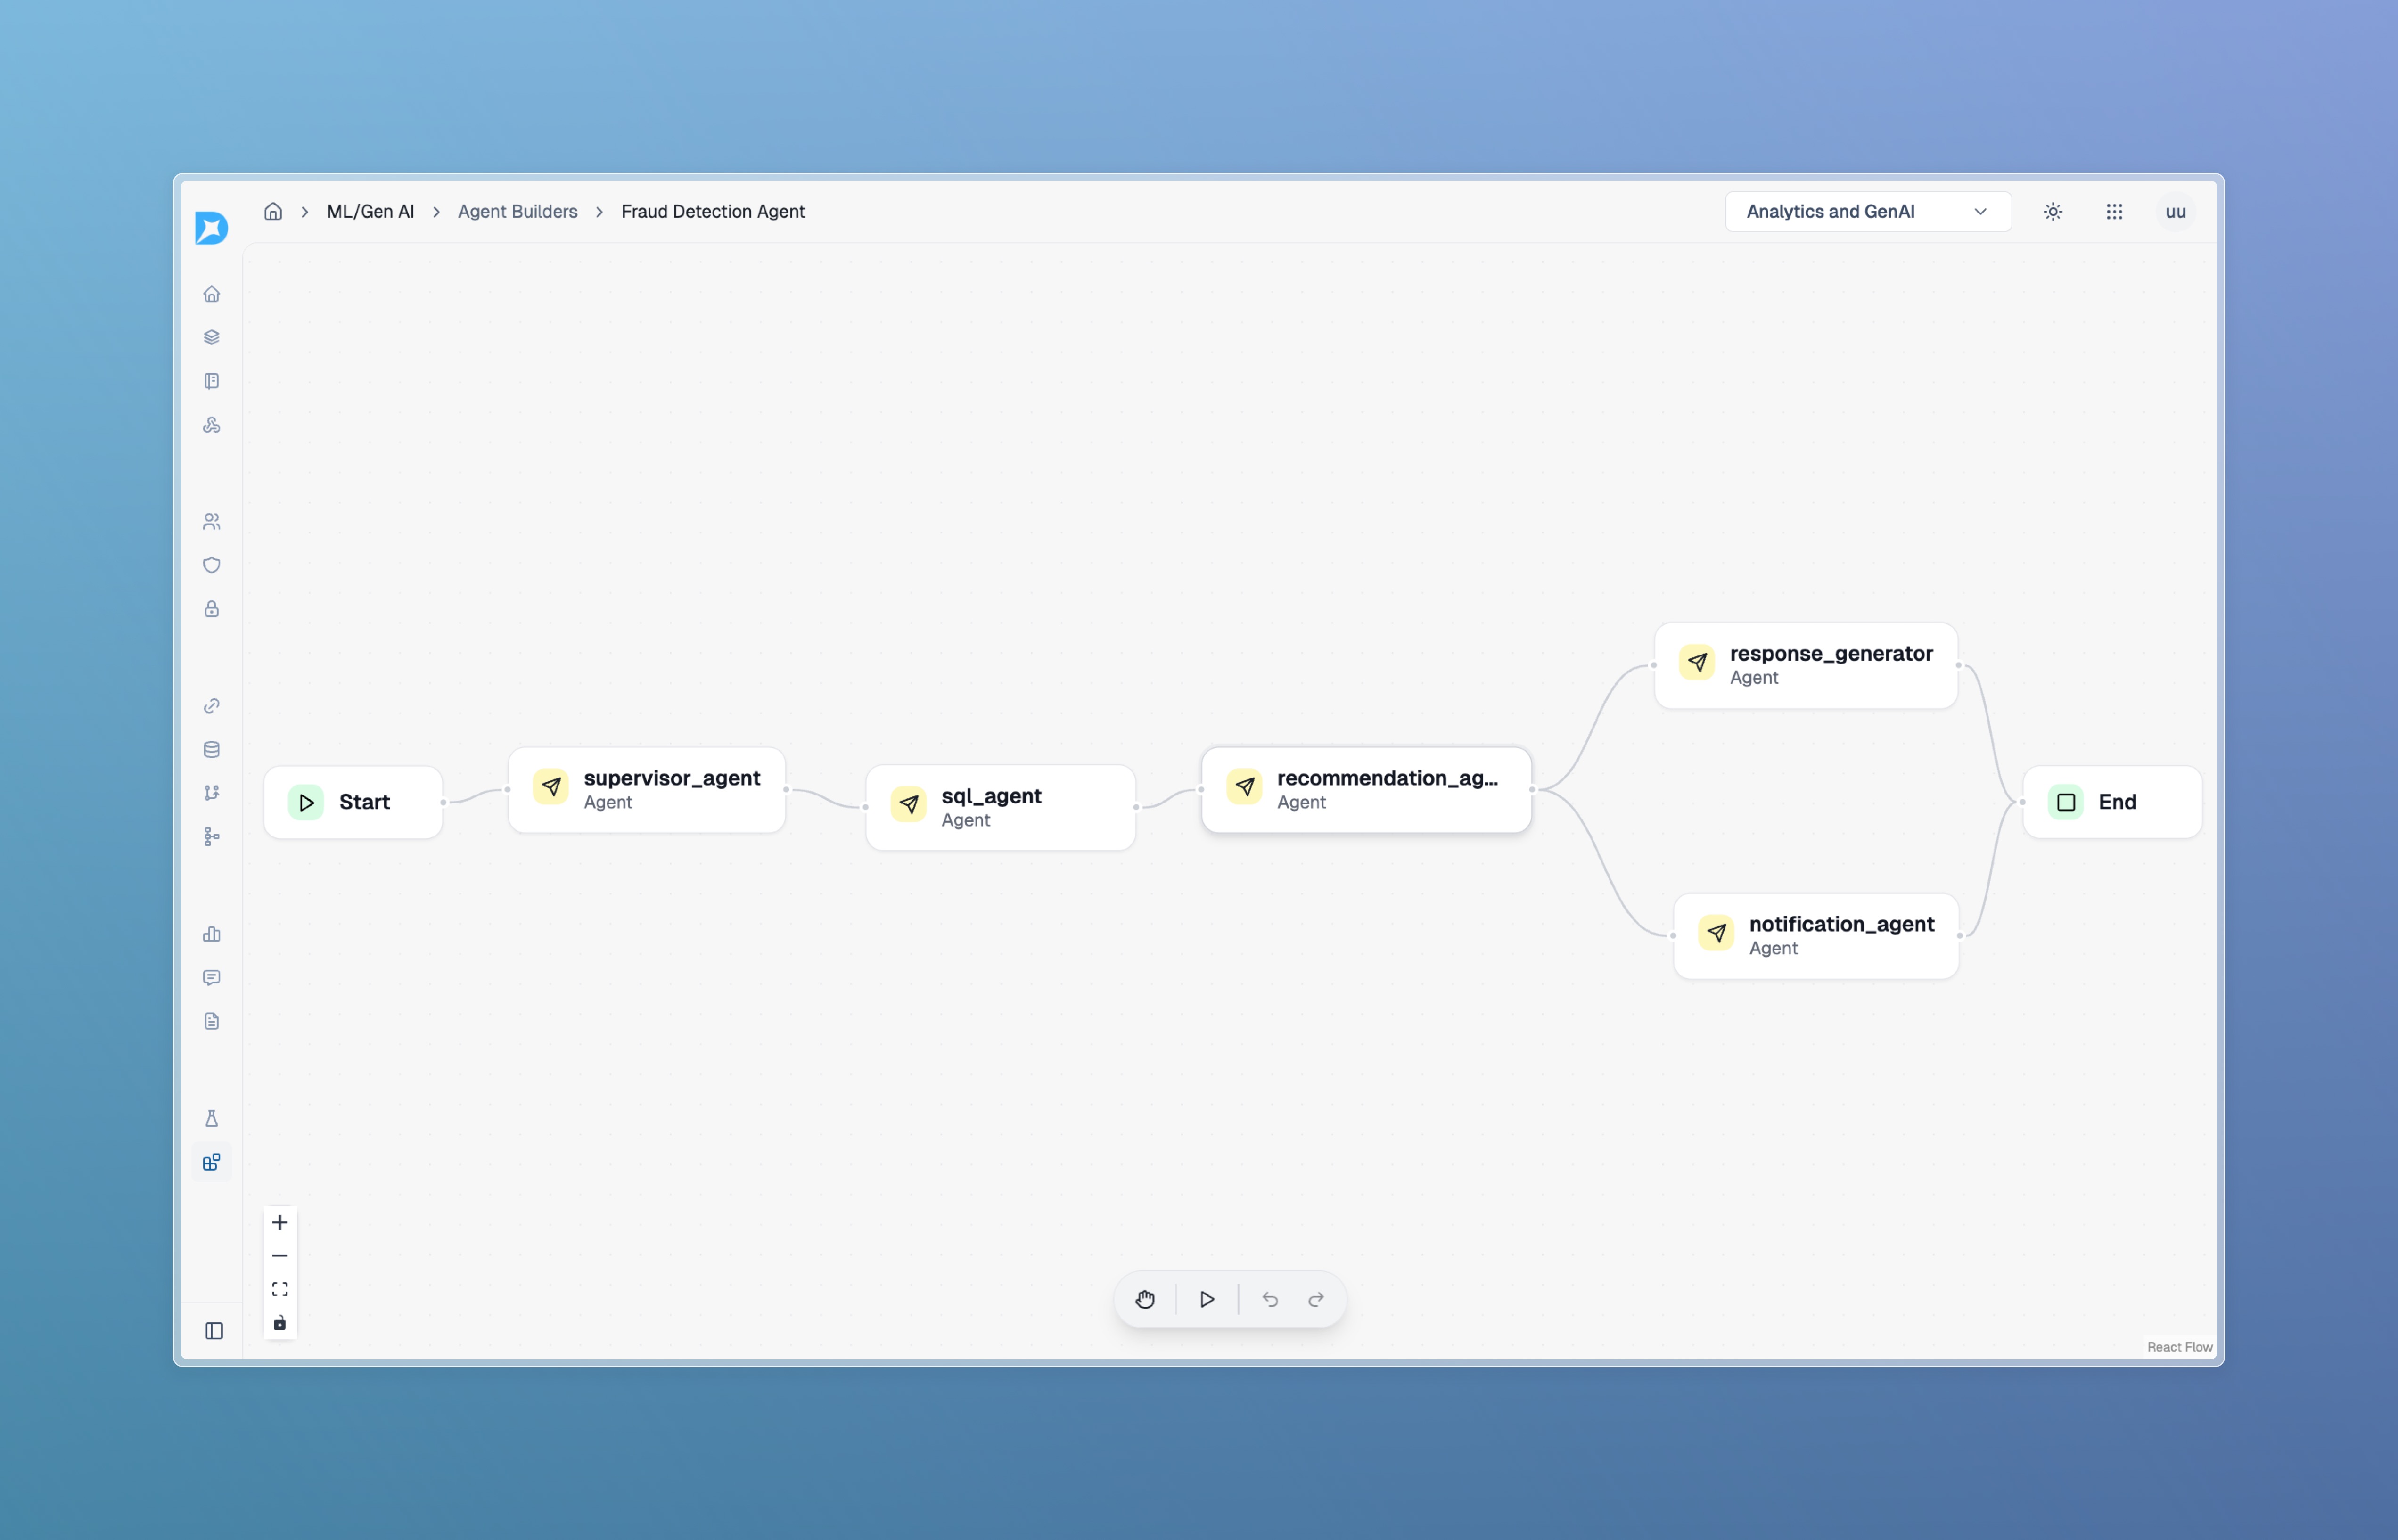
Task: Click the paper-plane icon on notification_agent
Action: [1716, 932]
